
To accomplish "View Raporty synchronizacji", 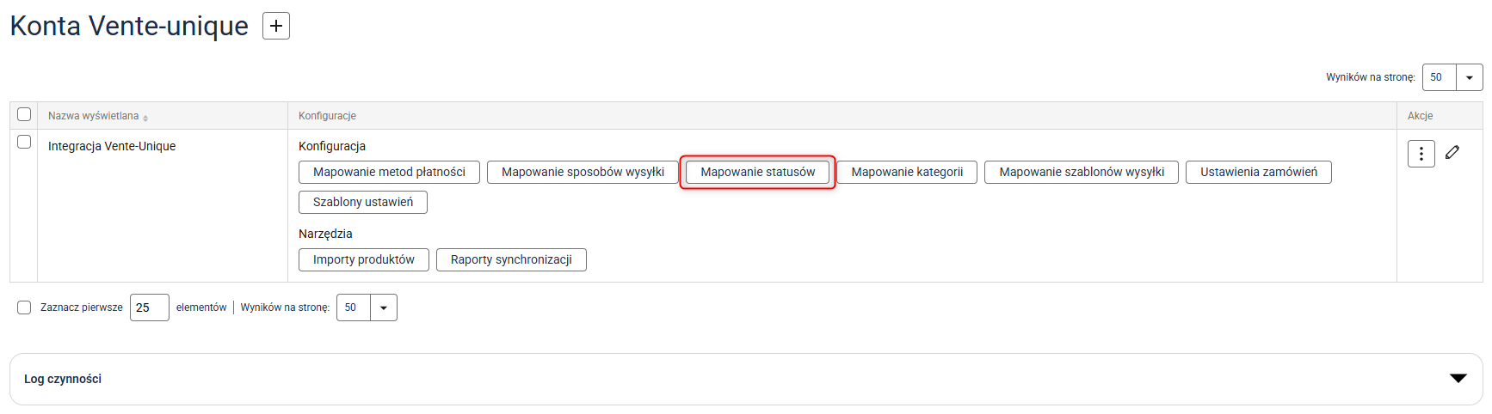I will click(x=511, y=259).
